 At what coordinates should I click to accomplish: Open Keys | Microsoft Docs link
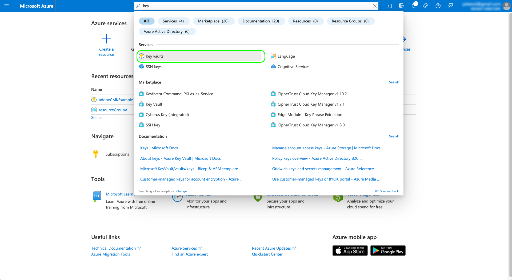point(159,148)
